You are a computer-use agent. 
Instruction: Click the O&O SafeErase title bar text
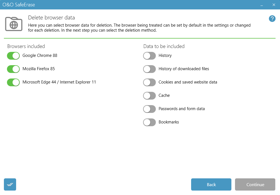(19, 5)
